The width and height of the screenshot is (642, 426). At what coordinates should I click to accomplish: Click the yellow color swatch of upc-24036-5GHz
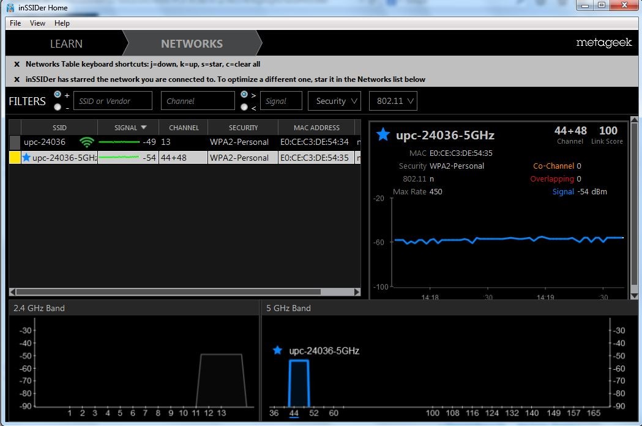coord(15,158)
